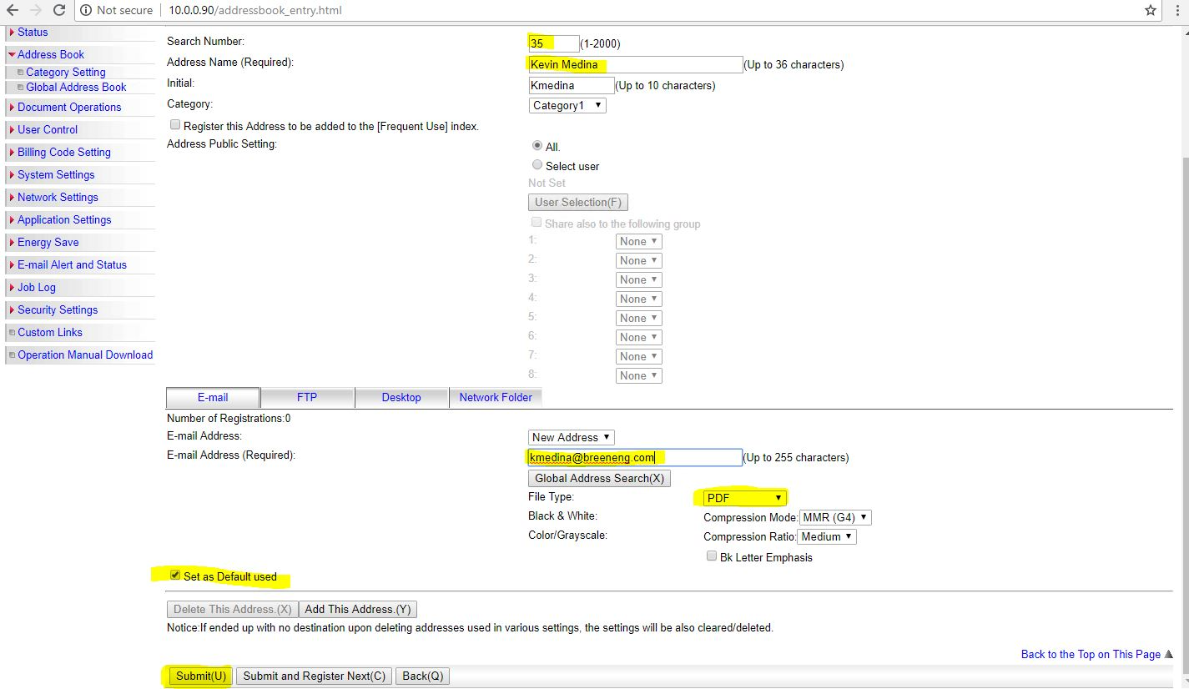The height and width of the screenshot is (689, 1189).
Task: Uncheck Set as Default used
Action: tap(174, 575)
